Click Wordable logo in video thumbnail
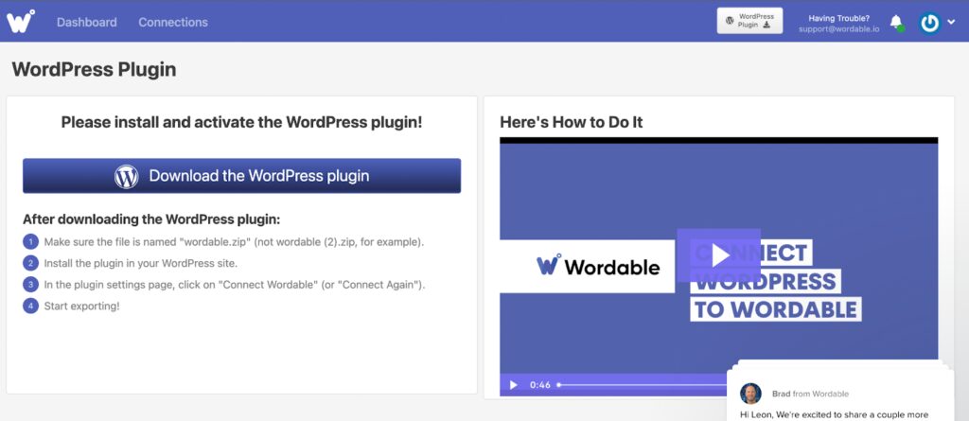The height and width of the screenshot is (421, 969). (x=598, y=267)
